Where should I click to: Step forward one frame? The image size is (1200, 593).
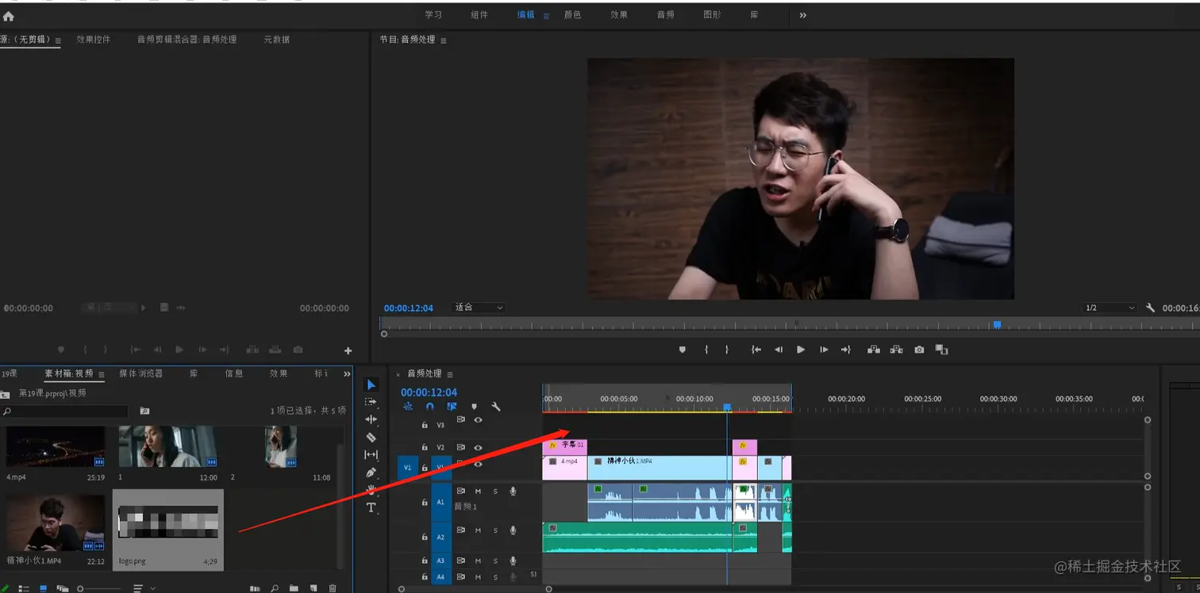(x=824, y=350)
